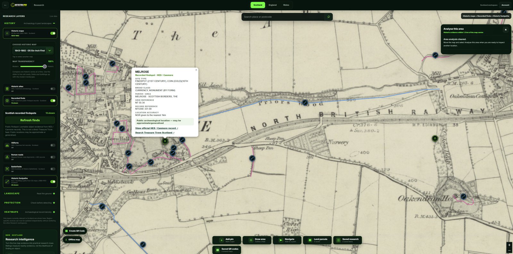
Task: Click the Historic maps layer icon
Action: point(7,33)
